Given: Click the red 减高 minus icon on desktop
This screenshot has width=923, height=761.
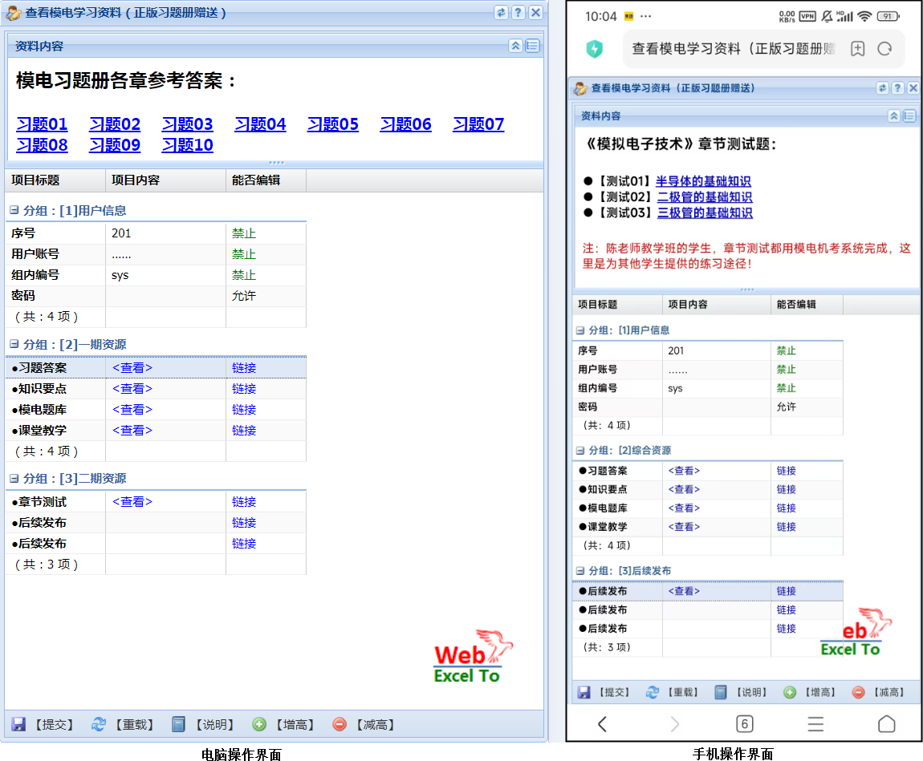Looking at the screenshot, I should coord(340,725).
